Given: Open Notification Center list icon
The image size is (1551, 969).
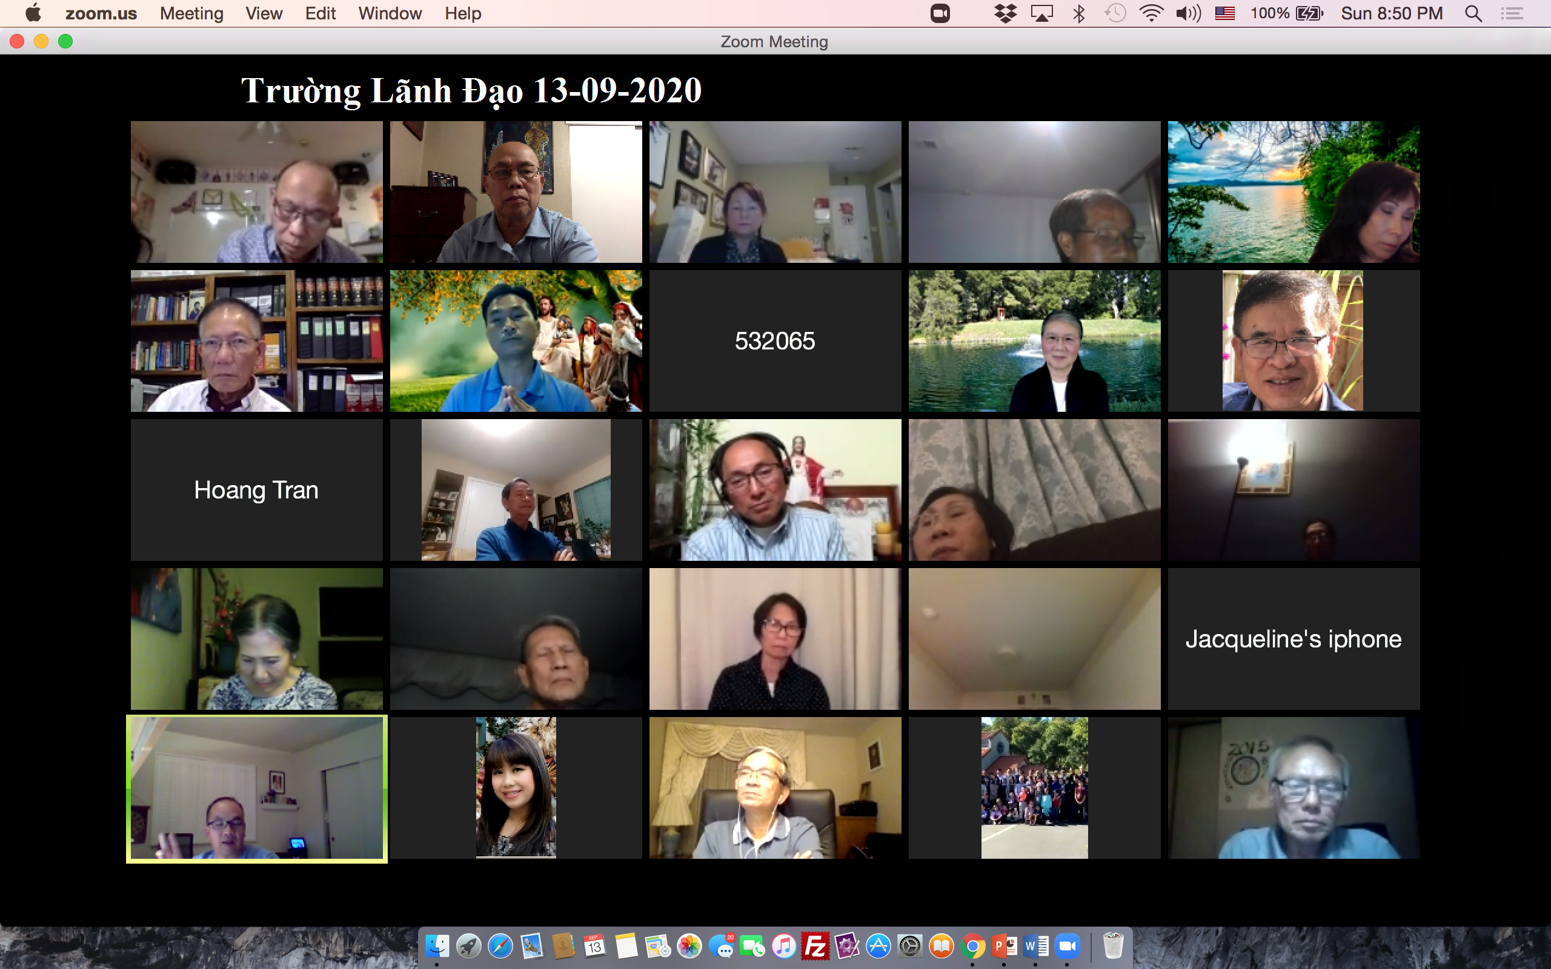Looking at the screenshot, I should (x=1512, y=13).
